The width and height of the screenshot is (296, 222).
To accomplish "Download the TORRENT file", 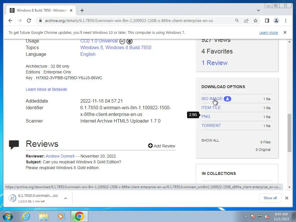I will (211, 125).
